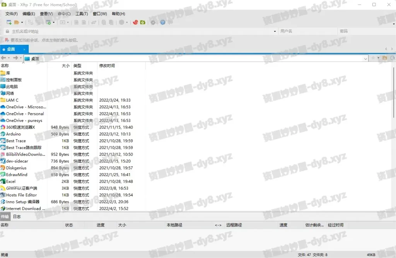Open a saved session with the folder toolbar icon

[x=17, y=22]
